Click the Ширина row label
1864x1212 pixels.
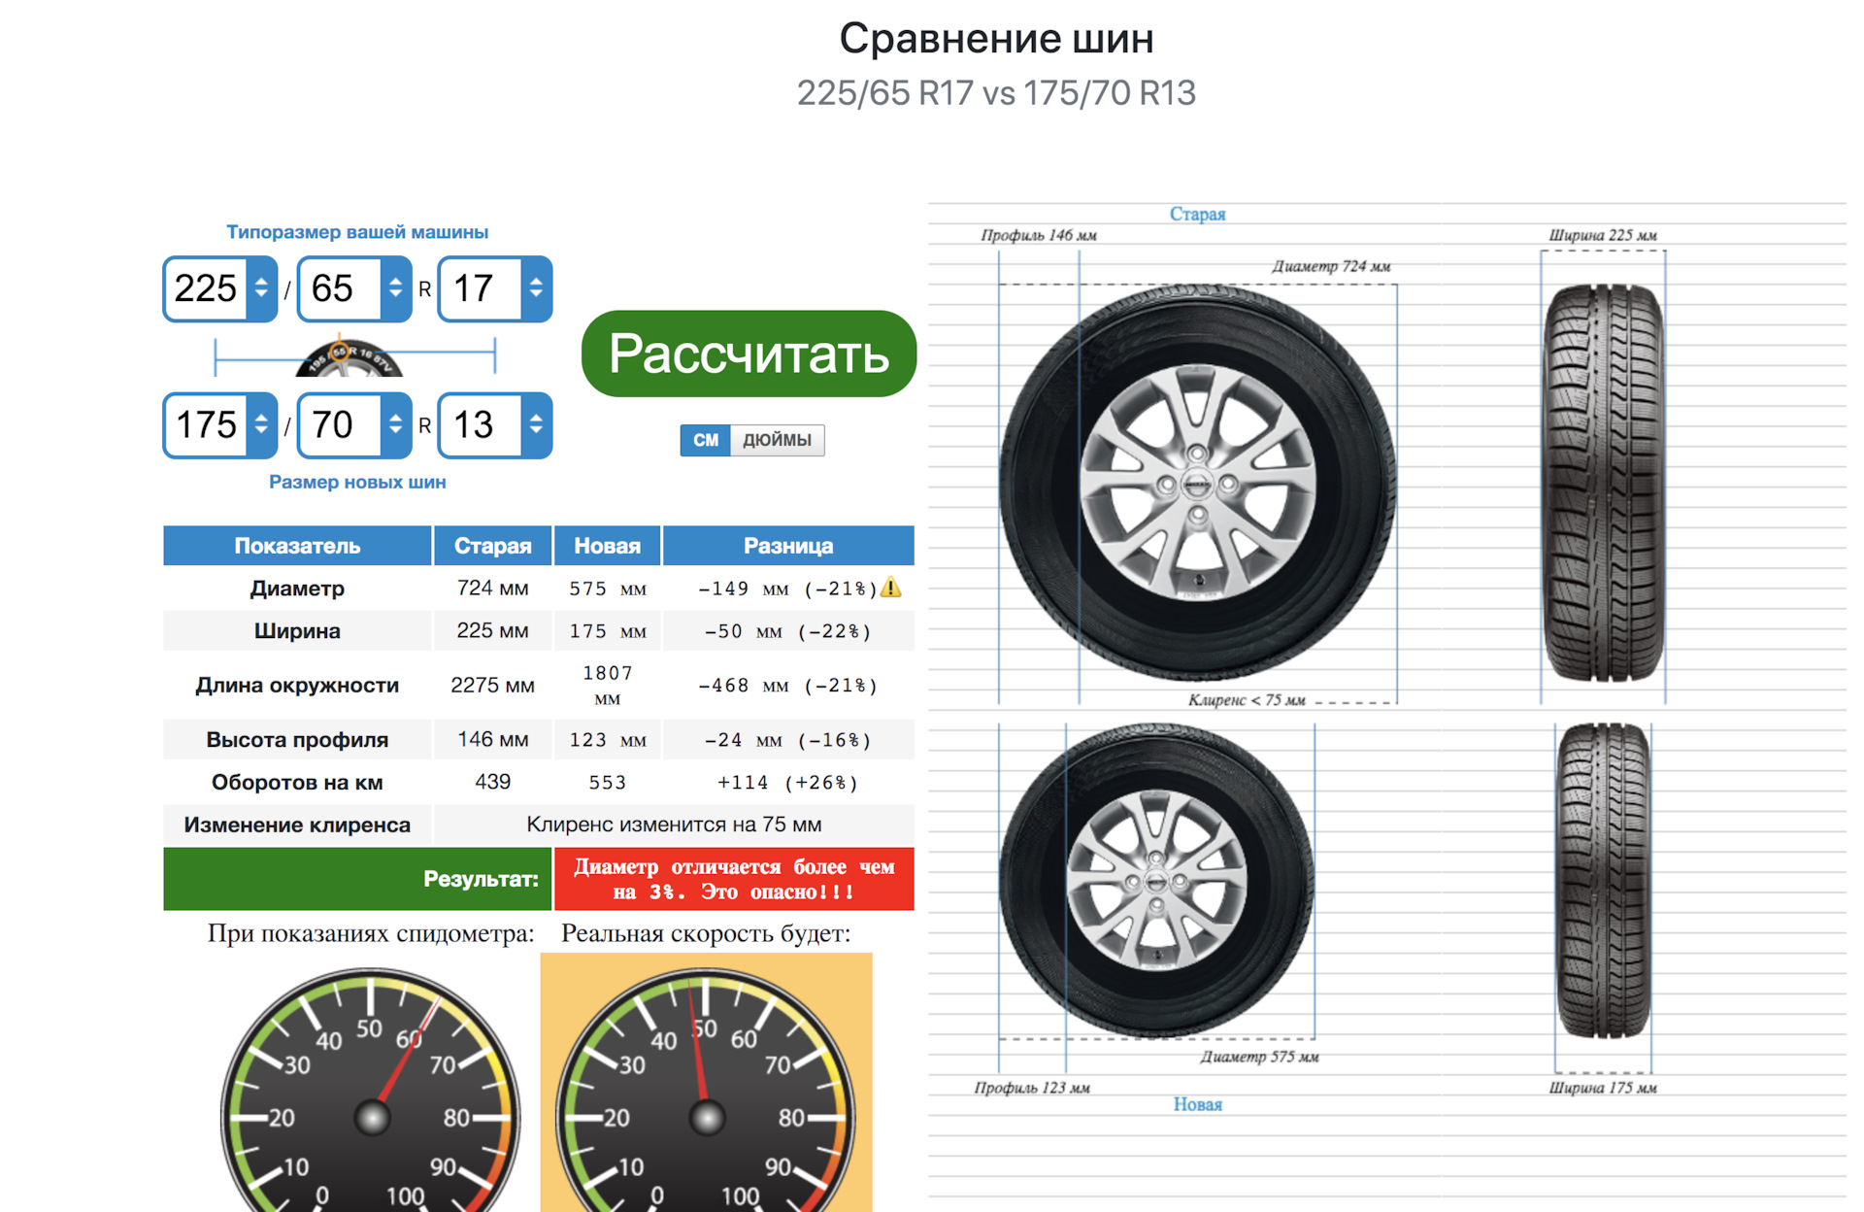(297, 631)
